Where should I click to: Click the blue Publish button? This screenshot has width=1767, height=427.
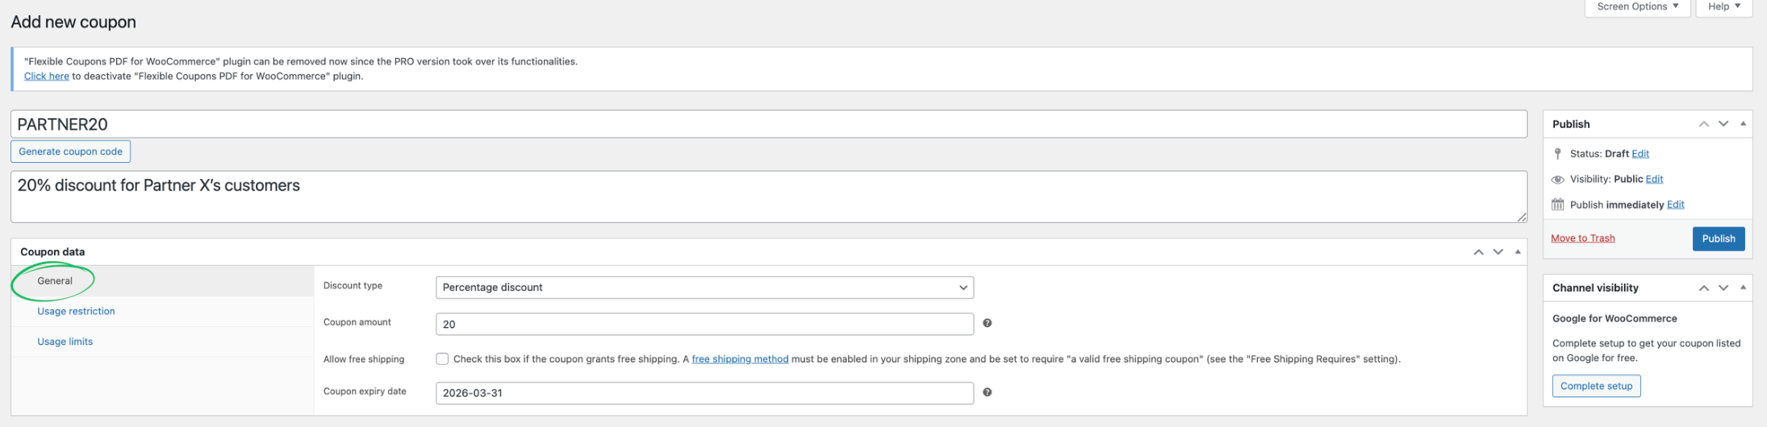pyautogui.click(x=1718, y=238)
